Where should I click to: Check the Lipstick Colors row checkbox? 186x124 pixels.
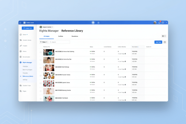(41, 83)
